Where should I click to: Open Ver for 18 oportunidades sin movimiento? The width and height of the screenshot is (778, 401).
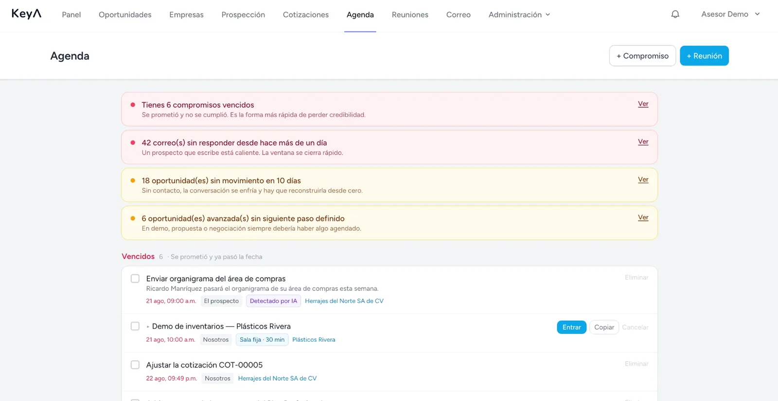point(643,180)
